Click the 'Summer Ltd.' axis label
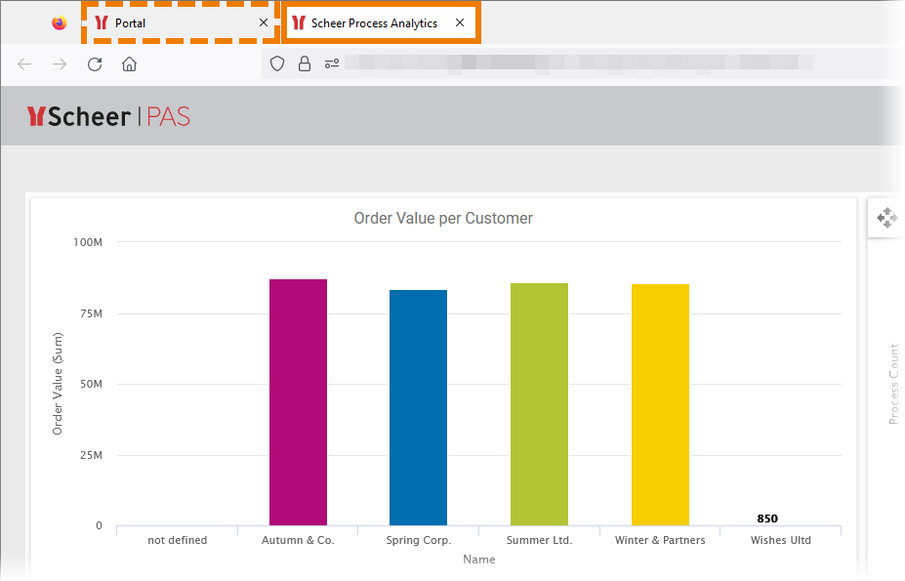 click(x=539, y=540)
